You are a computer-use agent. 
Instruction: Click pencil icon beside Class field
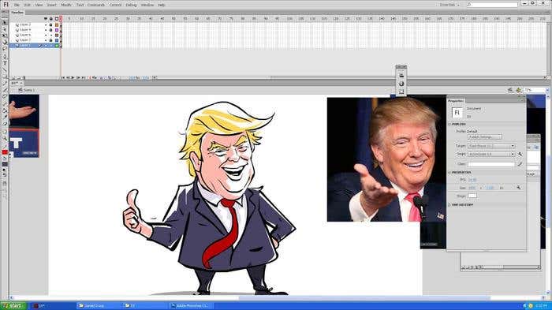pos(520,164)
